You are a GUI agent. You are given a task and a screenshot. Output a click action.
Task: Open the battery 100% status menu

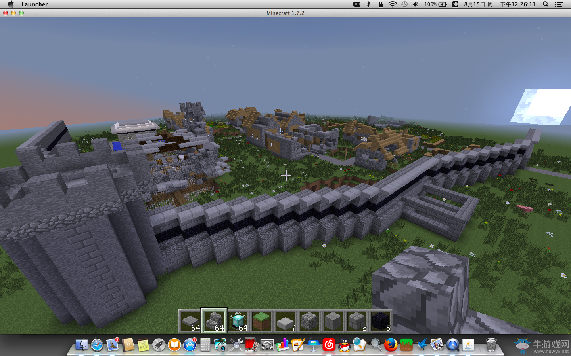(x=436, y=4)
